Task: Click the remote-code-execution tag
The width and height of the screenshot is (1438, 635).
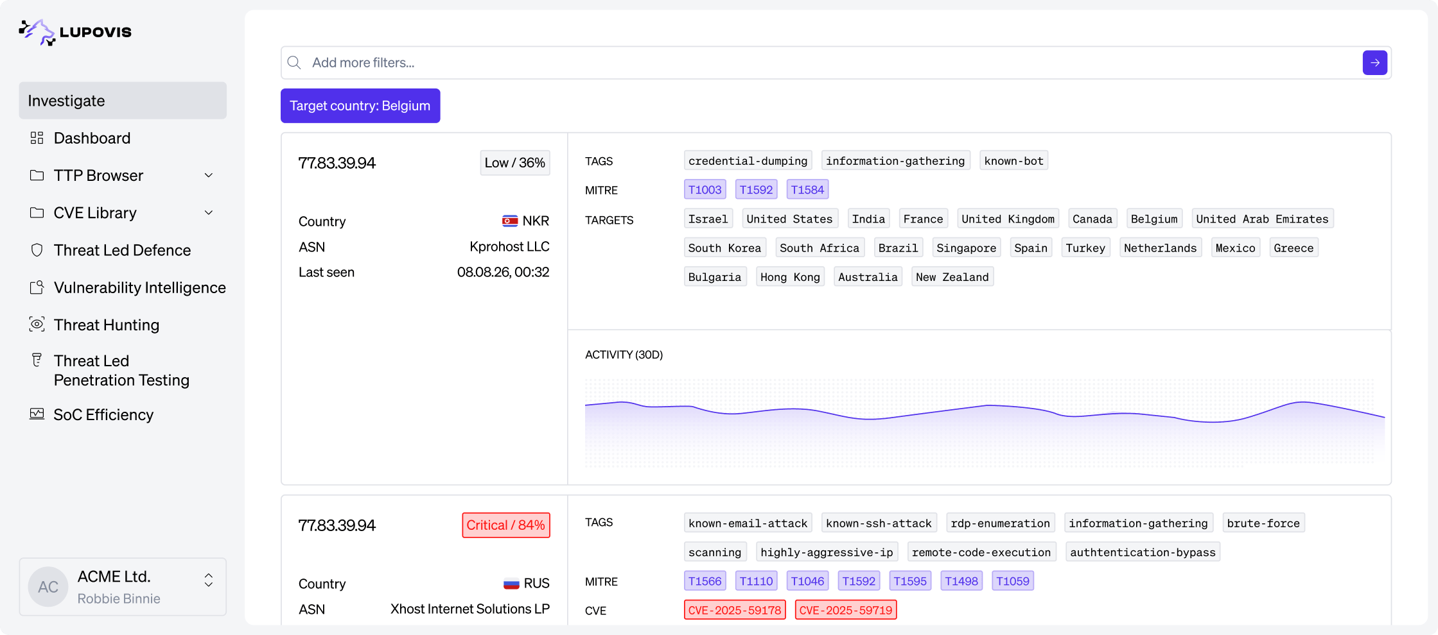Action: (981, 552)
